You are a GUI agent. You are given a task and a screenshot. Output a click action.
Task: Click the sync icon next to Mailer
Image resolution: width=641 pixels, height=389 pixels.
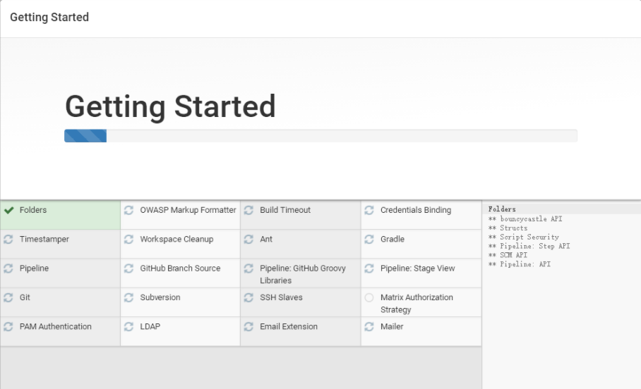(x=369, y=326)
